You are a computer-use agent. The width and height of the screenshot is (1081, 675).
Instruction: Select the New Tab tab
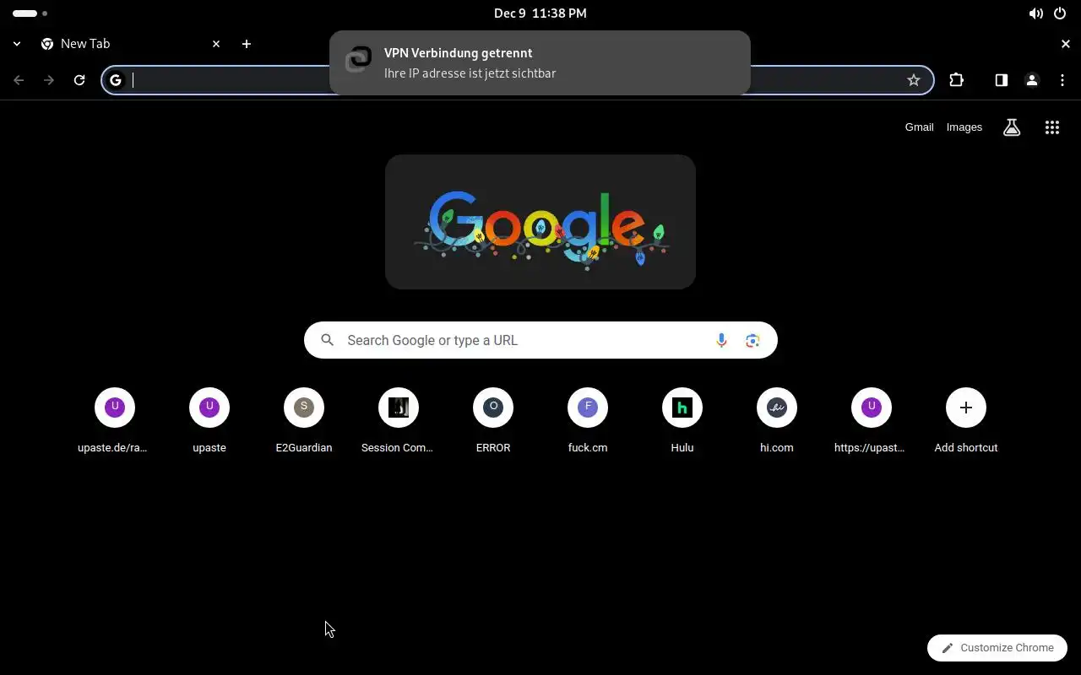[x=131, y=44]
